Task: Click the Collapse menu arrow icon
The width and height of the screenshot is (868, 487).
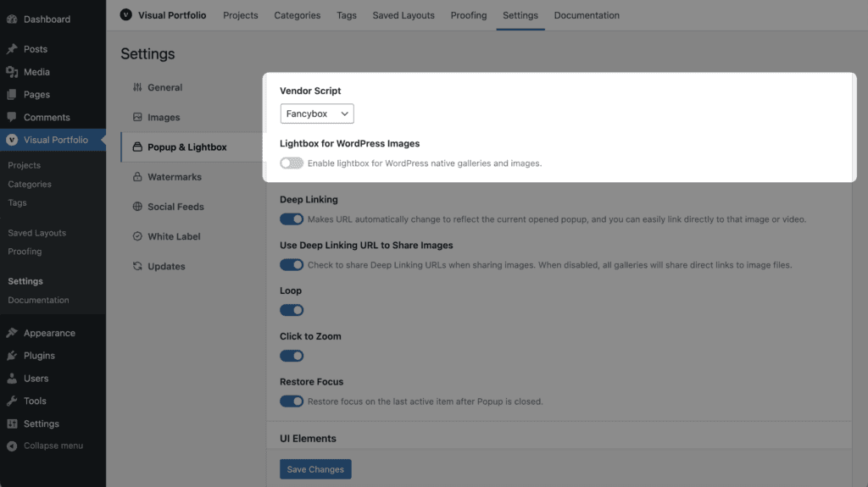Action: click(12, 446)
